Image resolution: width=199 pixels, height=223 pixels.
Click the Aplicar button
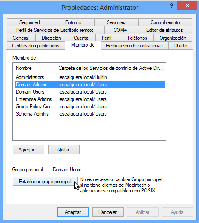(143, 212)
